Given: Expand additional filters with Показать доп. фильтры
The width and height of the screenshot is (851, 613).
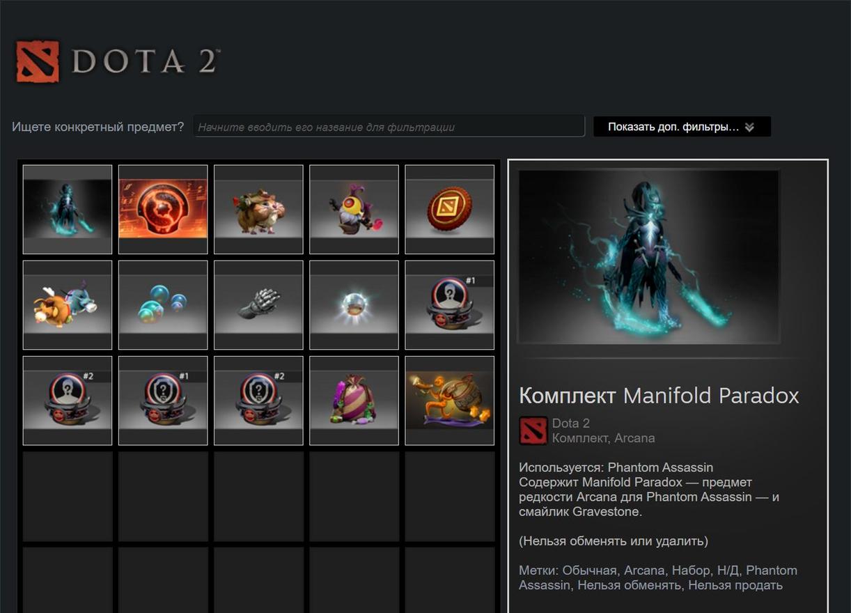Looking at the screenshot, I should [682, 127].
